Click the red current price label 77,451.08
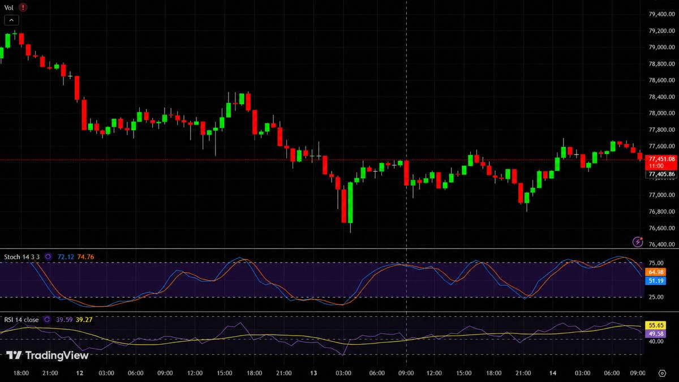The width and height of the screenshot is (679, 382). coord(661,162)
